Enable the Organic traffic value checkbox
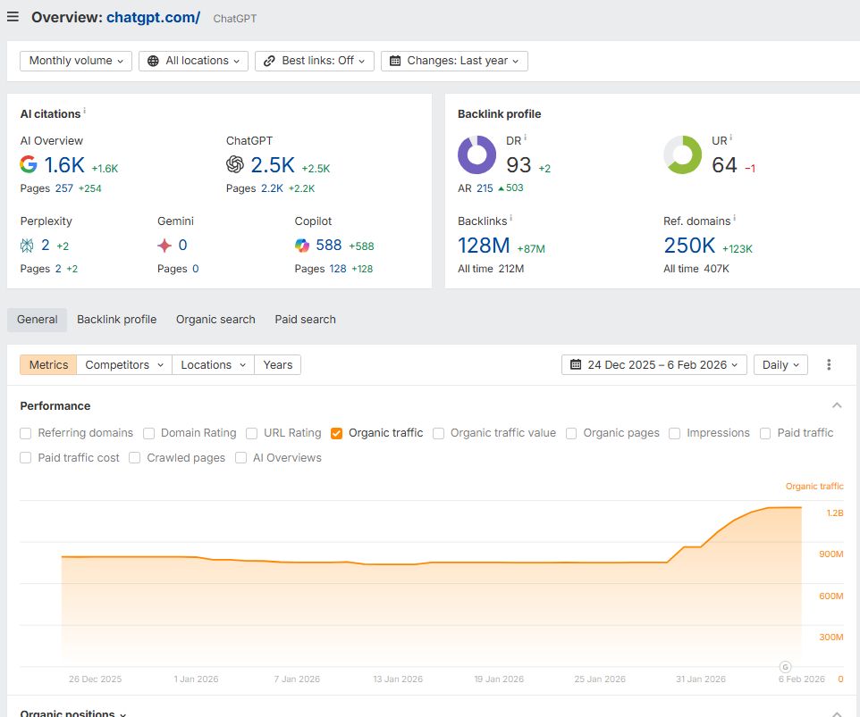 [x=438, y=433]
